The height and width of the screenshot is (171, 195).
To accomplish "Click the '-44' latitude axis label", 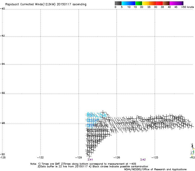I will (x=2, y=64).
